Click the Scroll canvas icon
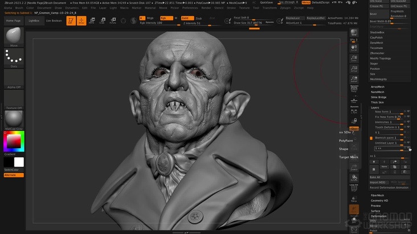Screen dimensions: 417x234 click(x=354, y=48)
